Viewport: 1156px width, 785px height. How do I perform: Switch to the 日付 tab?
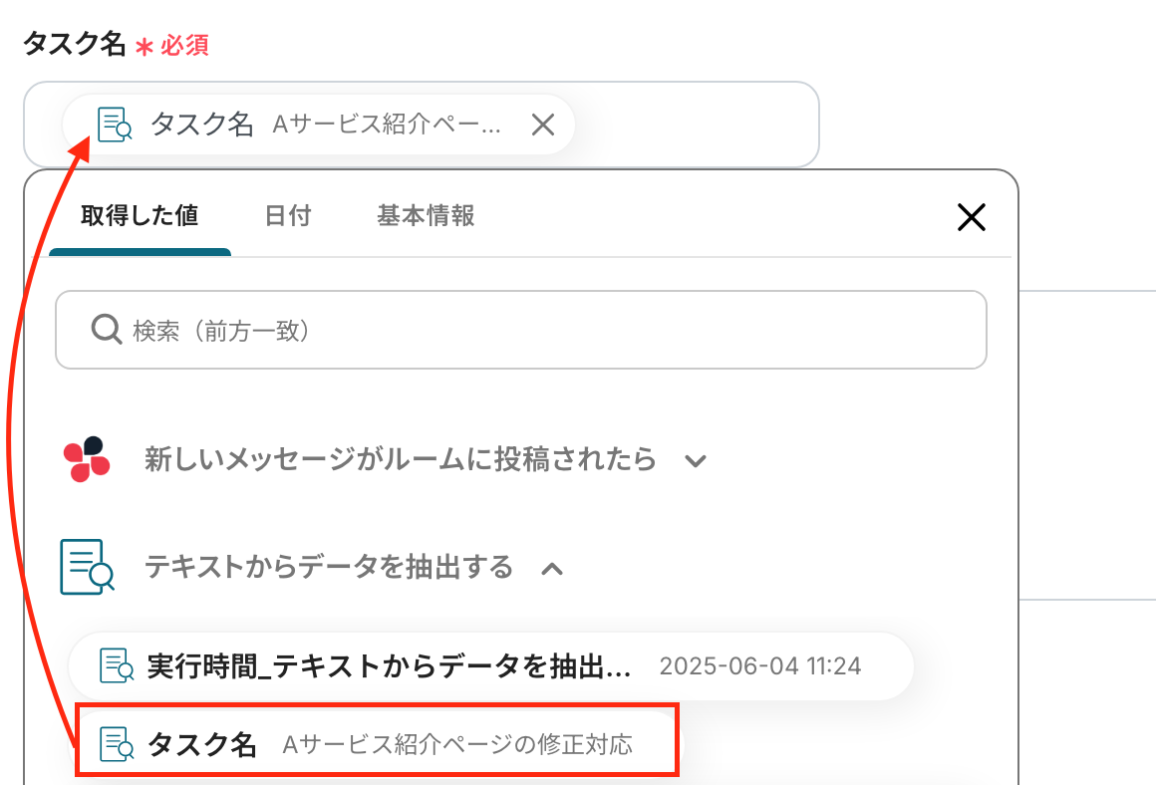pos(288,215)
